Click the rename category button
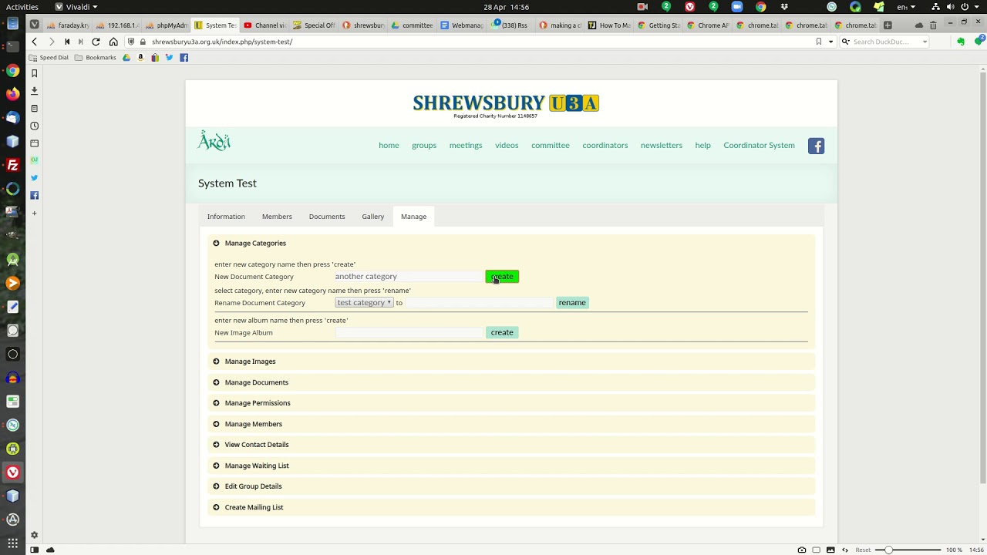The width and height of the screenshot is (987, 555). [572, 303]
